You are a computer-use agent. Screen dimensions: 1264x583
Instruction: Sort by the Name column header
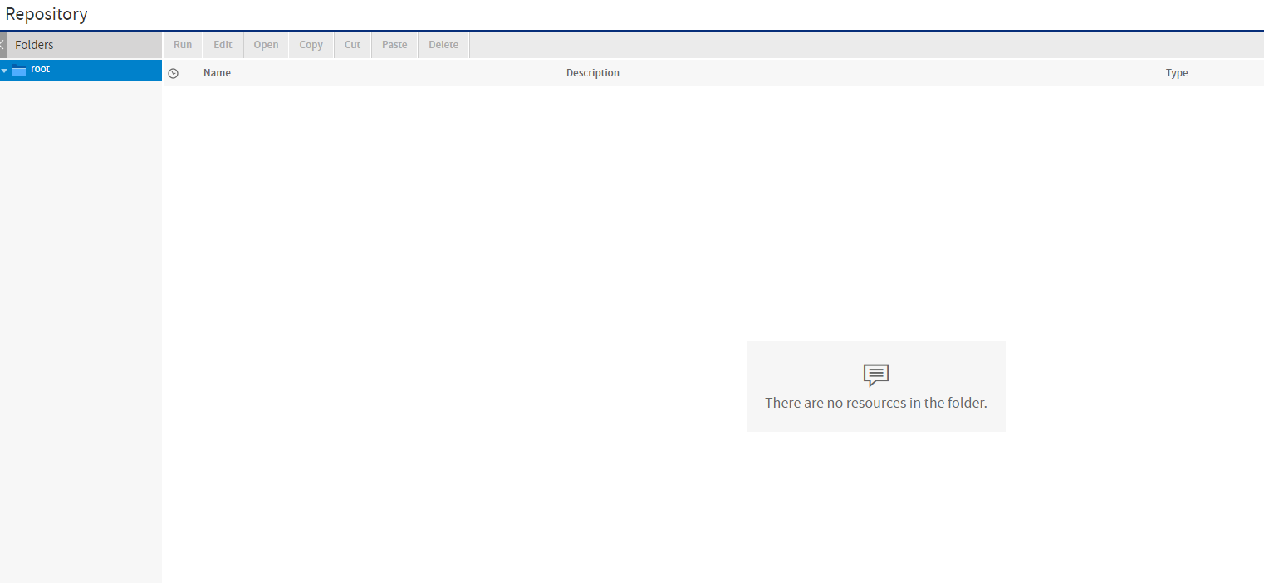[217, 73]
